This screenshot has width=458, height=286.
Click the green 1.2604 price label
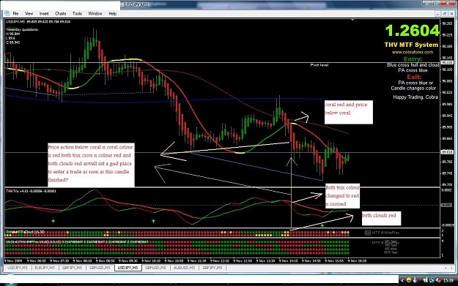412,31
